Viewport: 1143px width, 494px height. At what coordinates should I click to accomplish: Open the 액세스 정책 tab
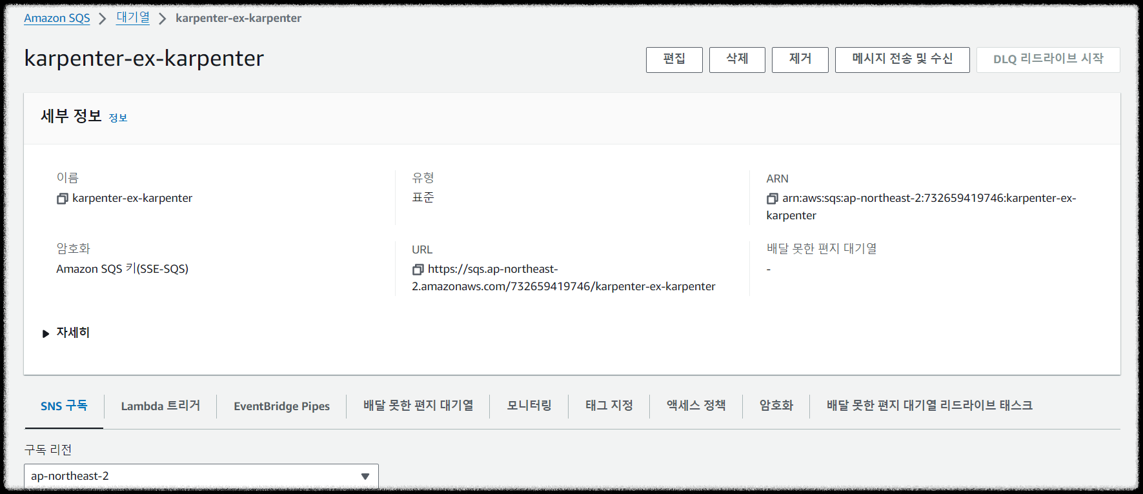click(x=696, y=406)
